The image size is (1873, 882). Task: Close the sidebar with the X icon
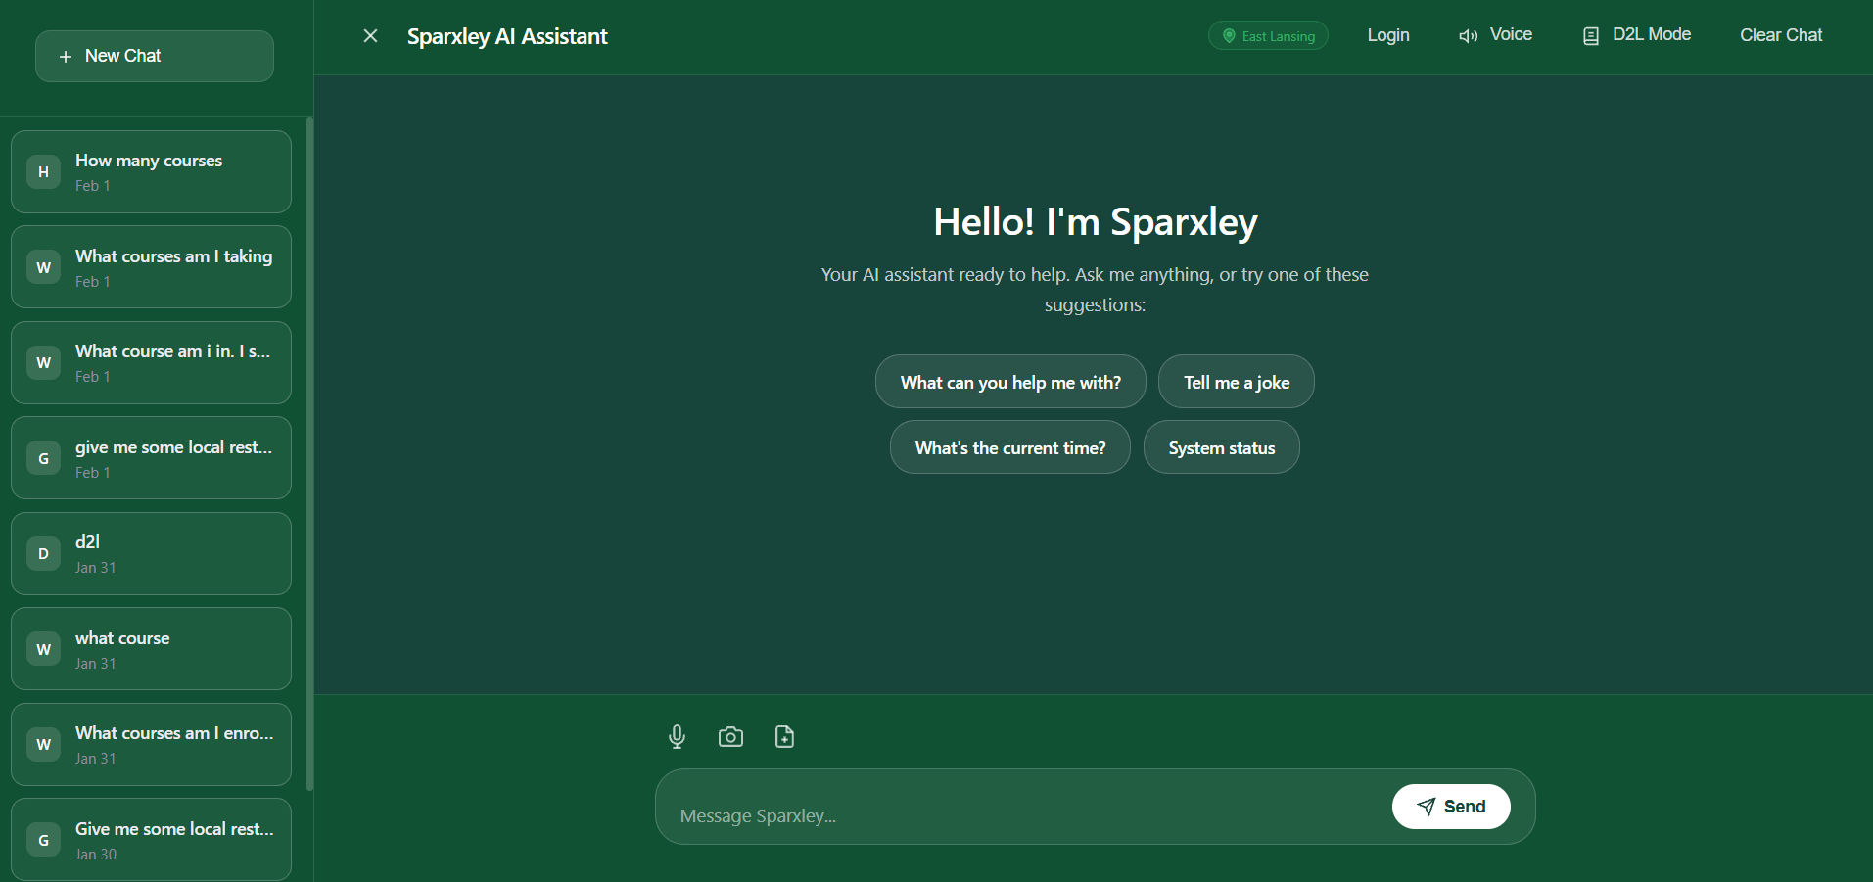(x=370, y=36)
